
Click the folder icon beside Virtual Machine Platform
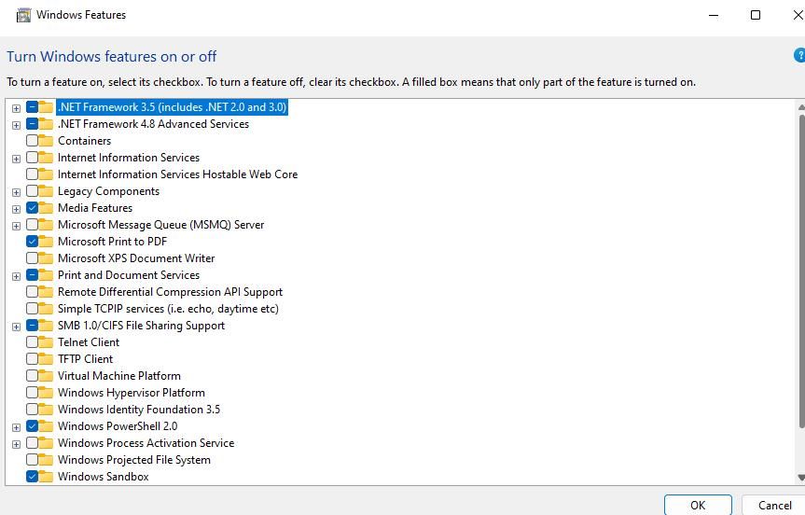click(x=46, y=376)
